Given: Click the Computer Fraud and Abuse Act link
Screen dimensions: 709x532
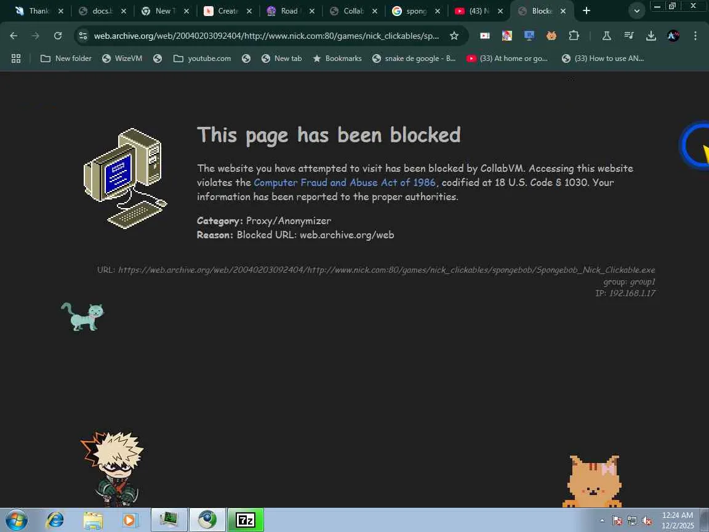Looking at the screenshot, I should [345, 182].
